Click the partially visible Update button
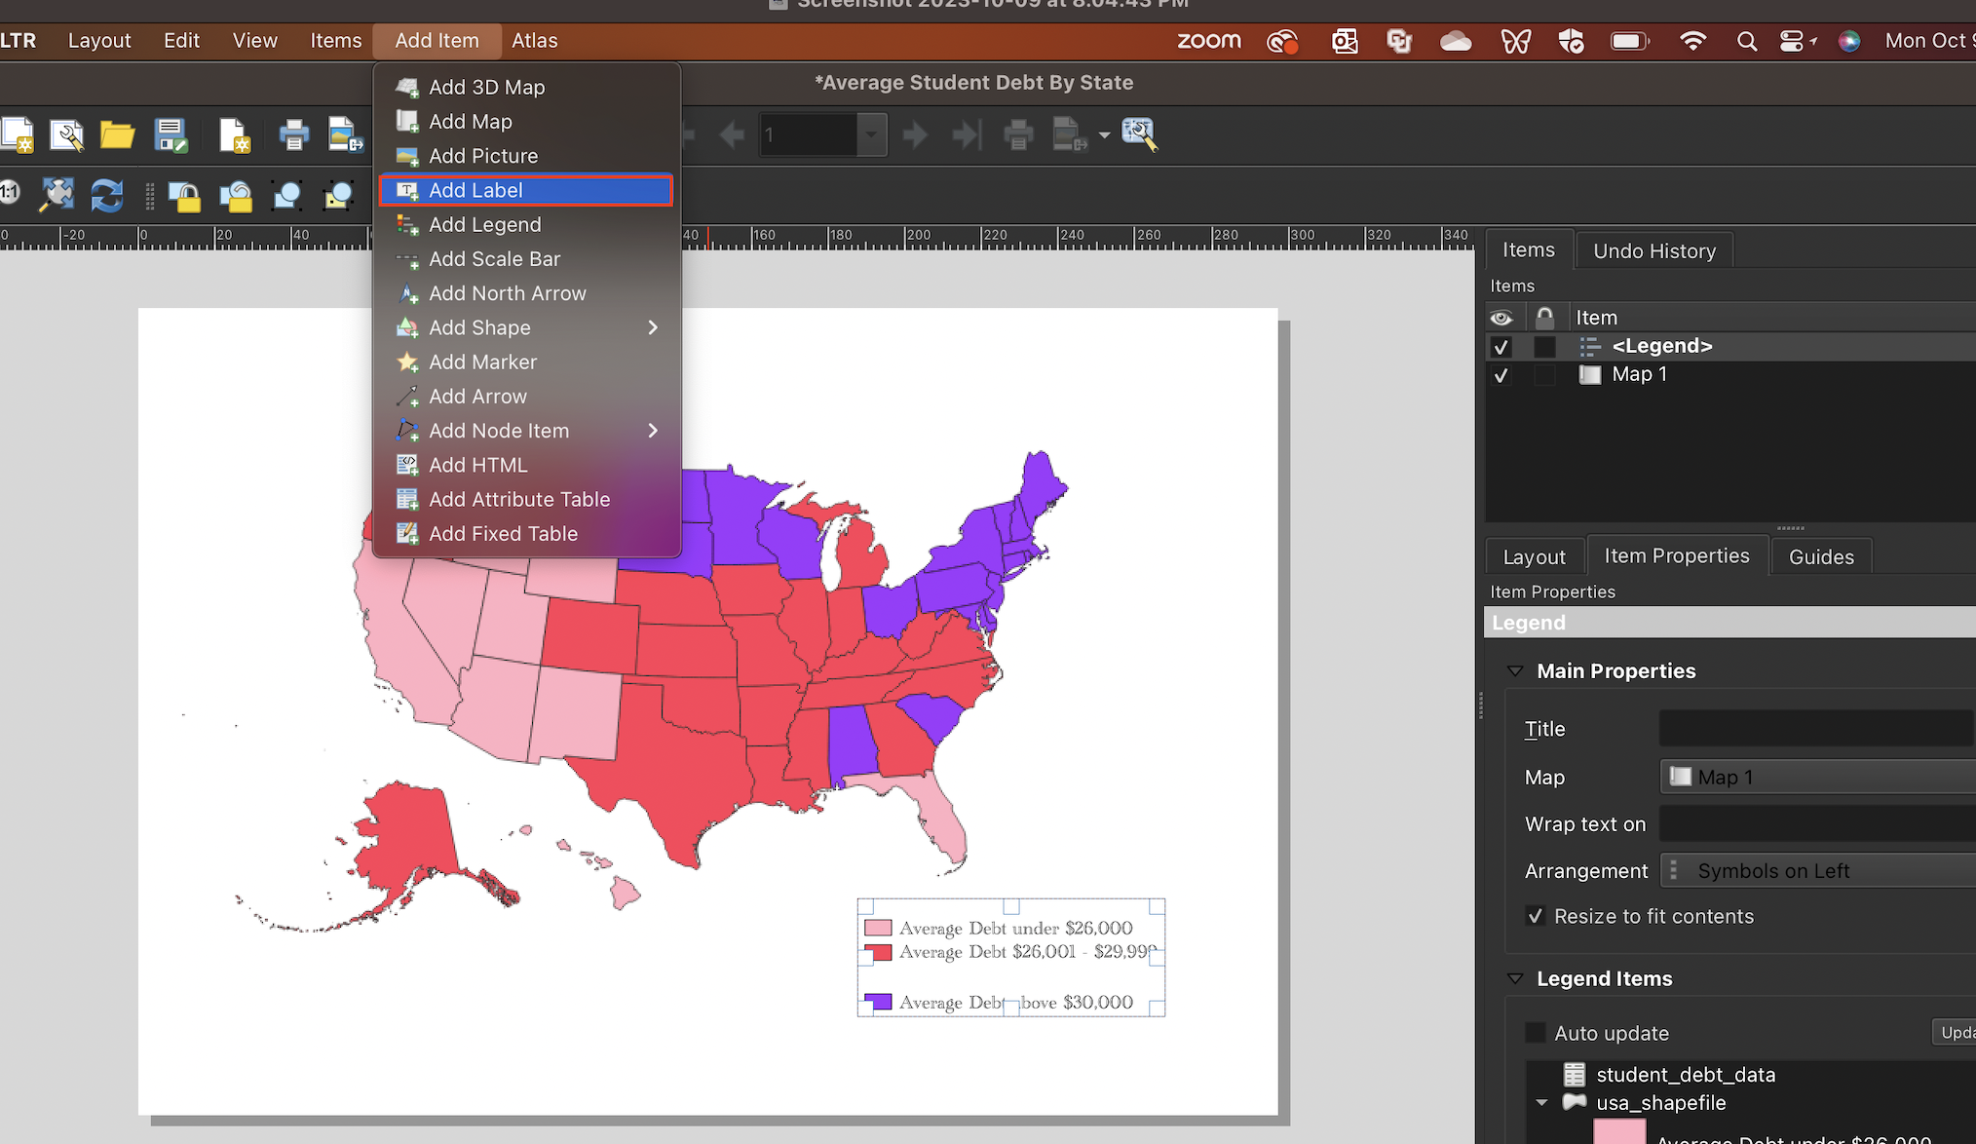 point(1954,1033)
